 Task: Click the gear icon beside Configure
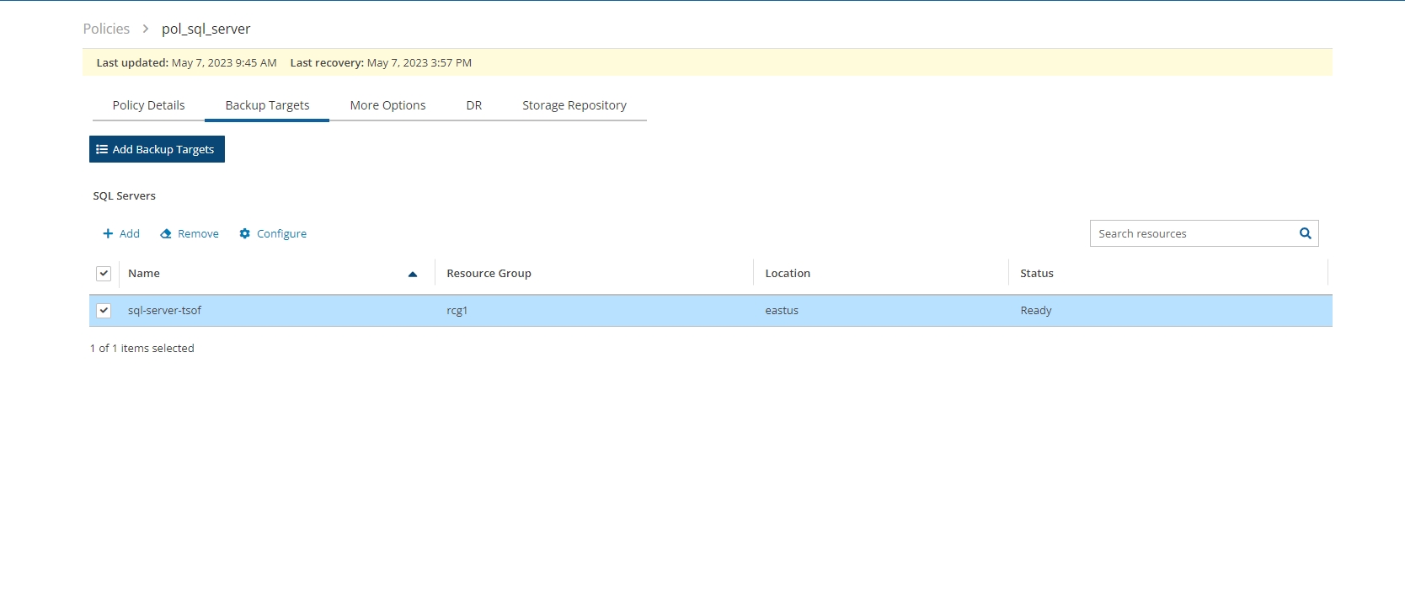point(245,234)
